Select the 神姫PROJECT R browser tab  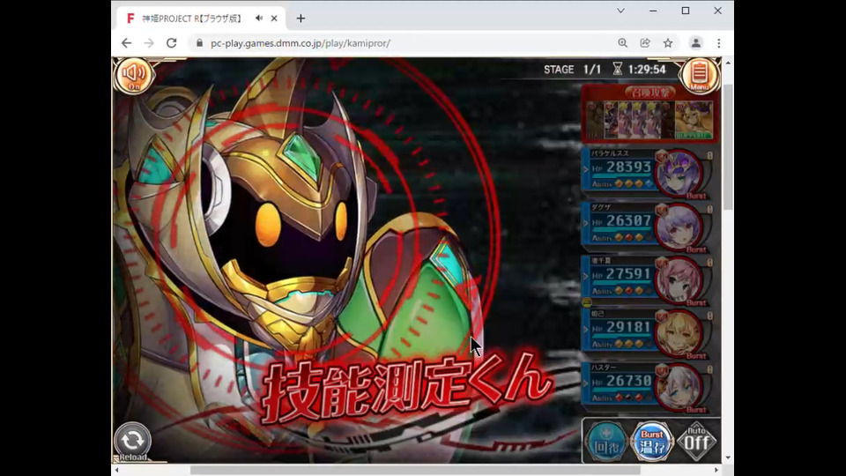[x=201, y=19]
